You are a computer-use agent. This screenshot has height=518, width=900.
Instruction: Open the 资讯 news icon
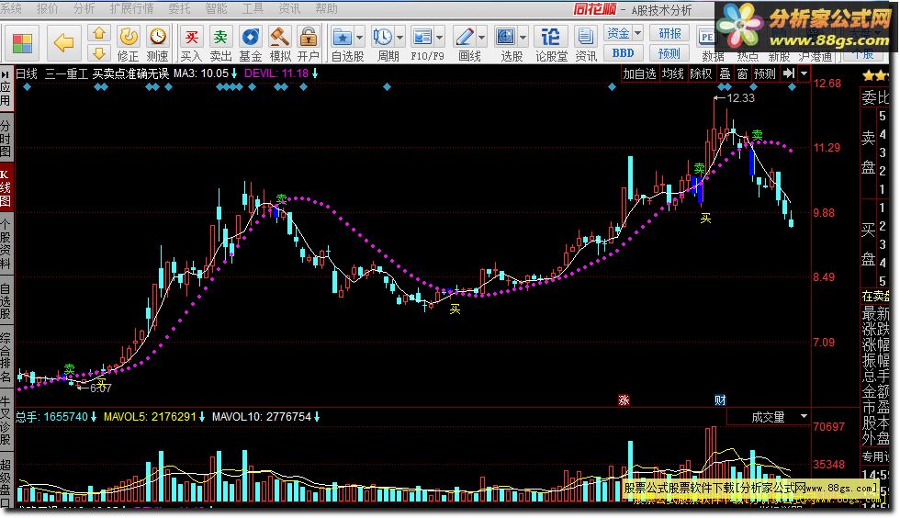tap(586, 44)
